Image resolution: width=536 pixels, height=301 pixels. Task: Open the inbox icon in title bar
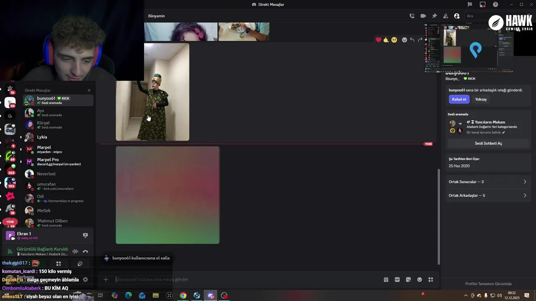pos(483,5)
